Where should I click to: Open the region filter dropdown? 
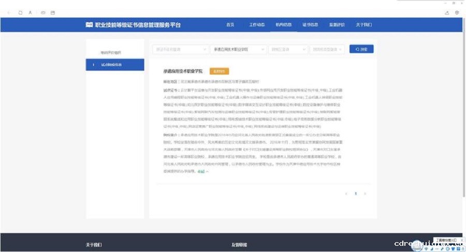tap(287, 49)
